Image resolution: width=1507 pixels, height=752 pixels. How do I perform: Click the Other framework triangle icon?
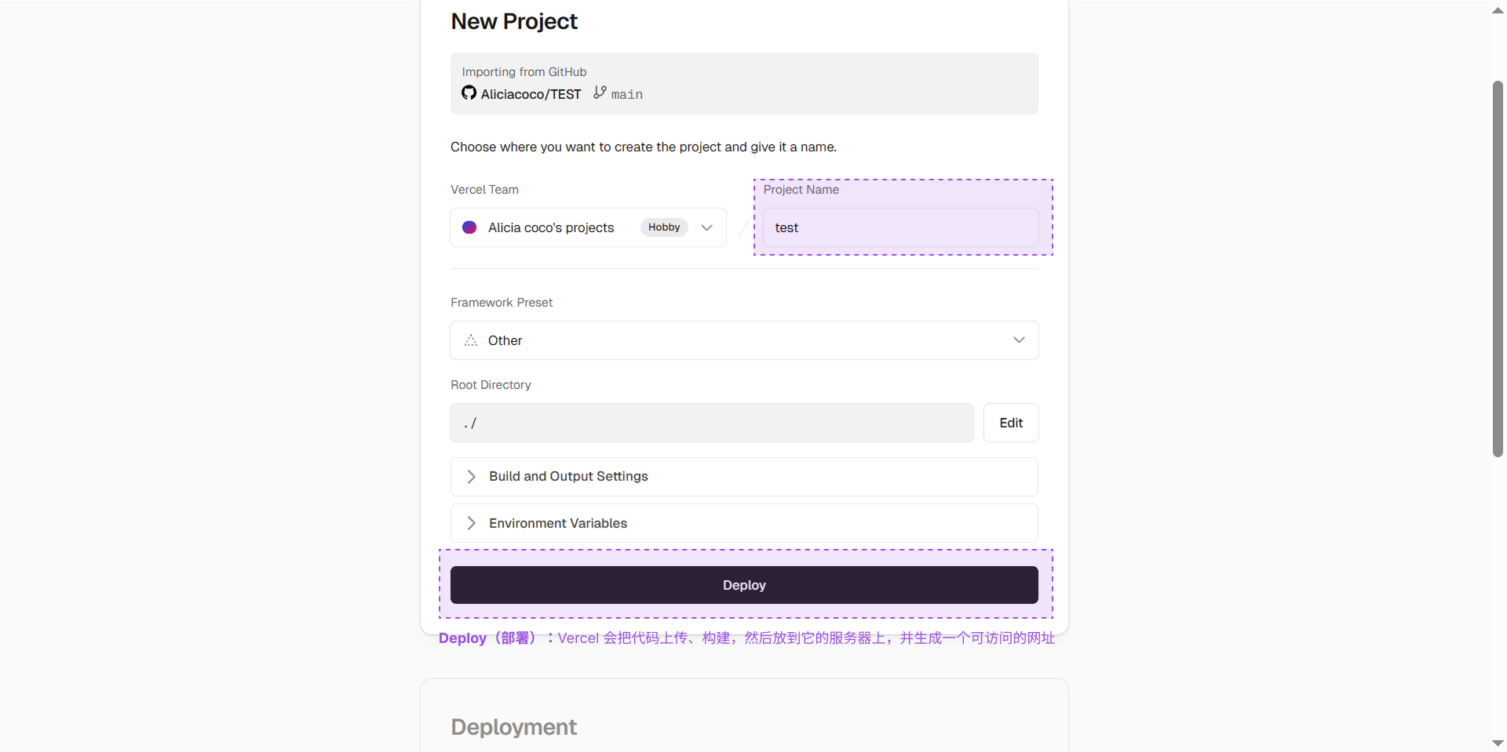471,340
